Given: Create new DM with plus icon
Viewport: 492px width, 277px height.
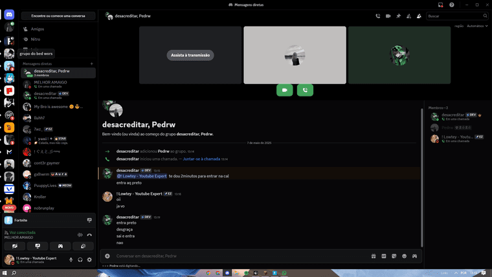Looking at the screenshot, I should coord(92,63).
